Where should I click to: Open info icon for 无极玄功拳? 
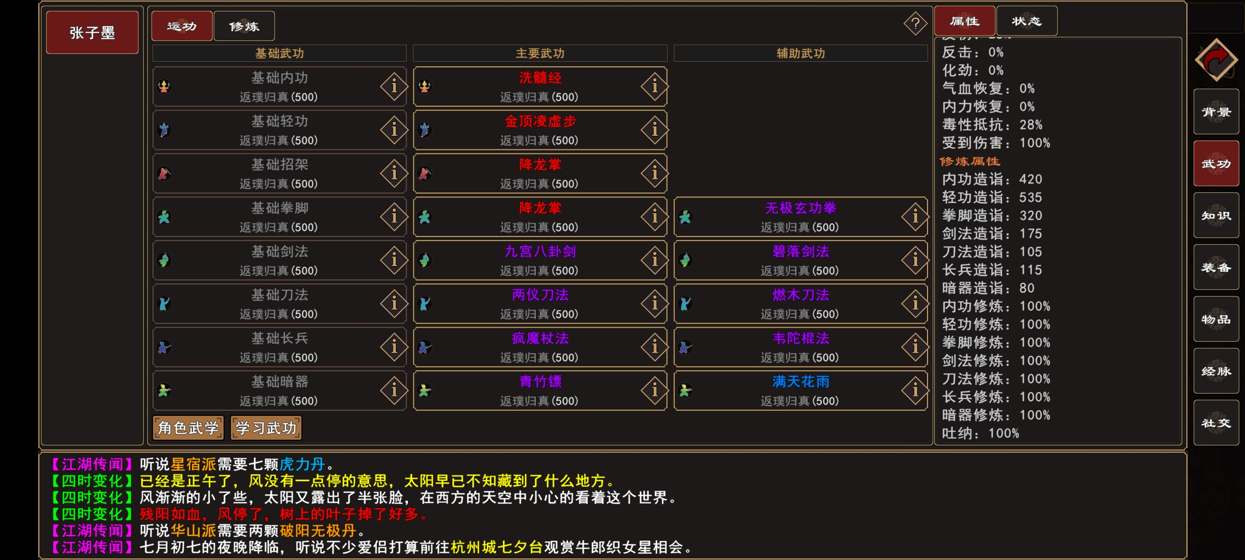click(x=915, y=216)
